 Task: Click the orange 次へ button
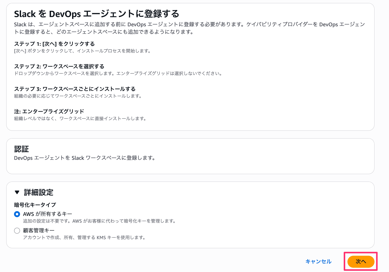[361, 261]
